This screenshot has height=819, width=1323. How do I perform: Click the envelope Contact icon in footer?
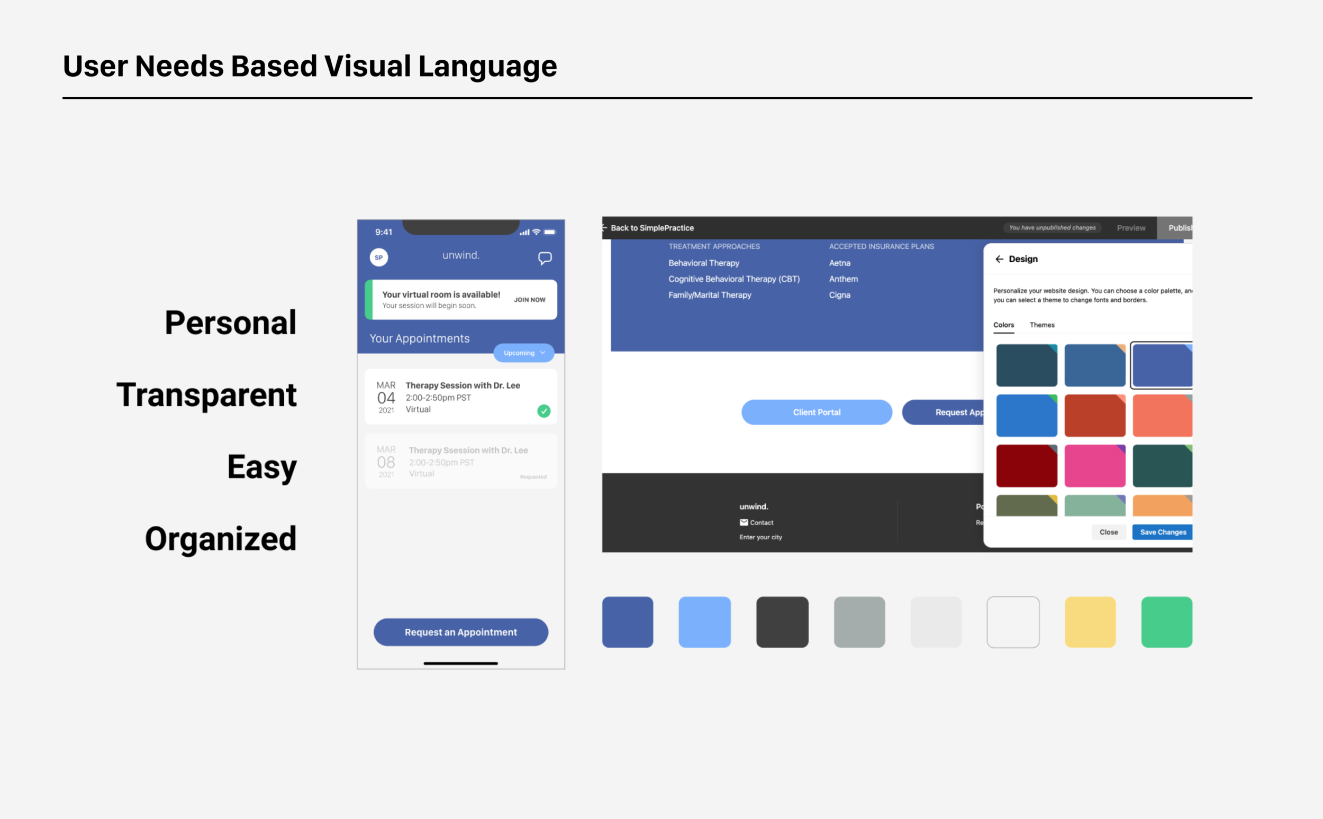pyautogui.click(x=744, y=522)
